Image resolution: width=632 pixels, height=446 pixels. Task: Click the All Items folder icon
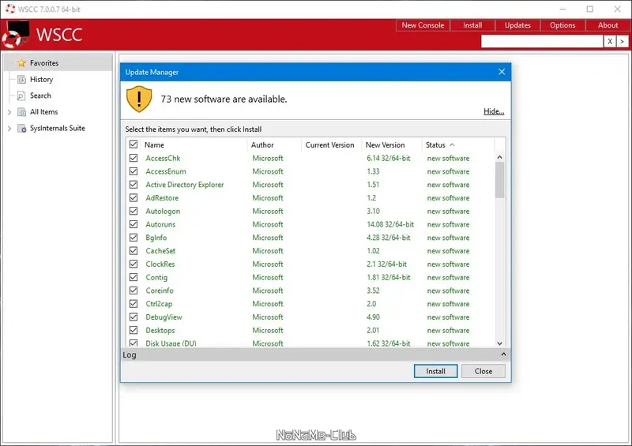[22, 112]
